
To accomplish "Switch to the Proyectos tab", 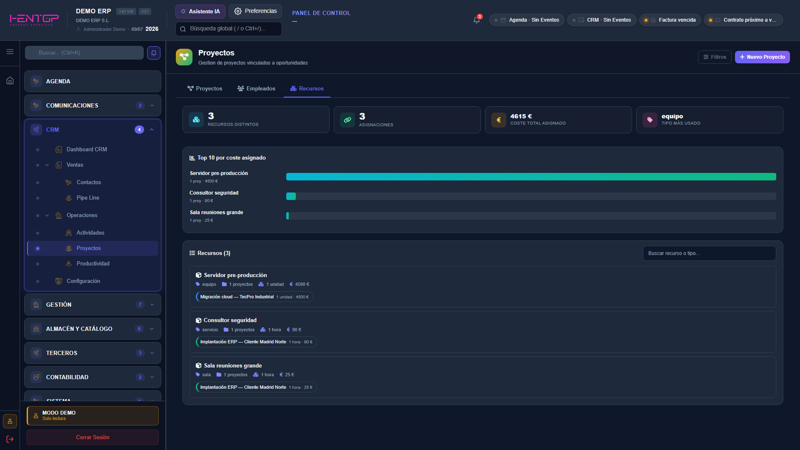I will [205, 88].
